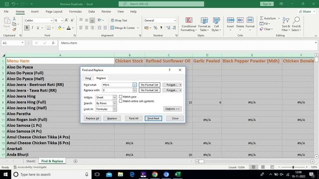Enable Match entire cell contents checkbox
The height and width of the screenshot is (179, 319).
[121, 101]
